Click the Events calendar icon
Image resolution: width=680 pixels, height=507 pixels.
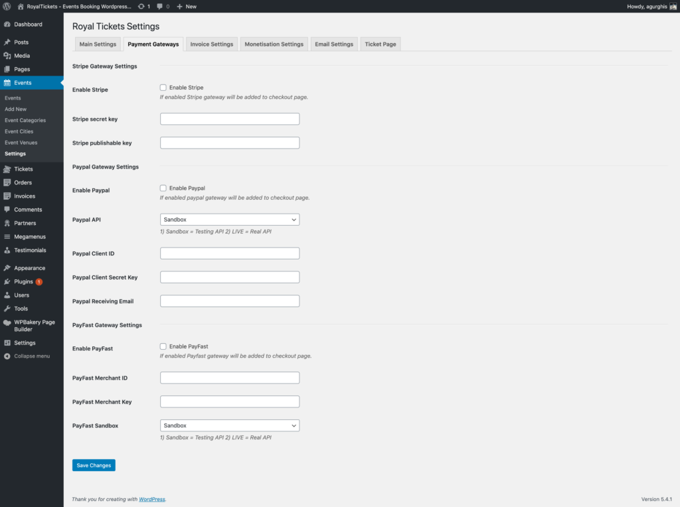[x=7, y=83]
